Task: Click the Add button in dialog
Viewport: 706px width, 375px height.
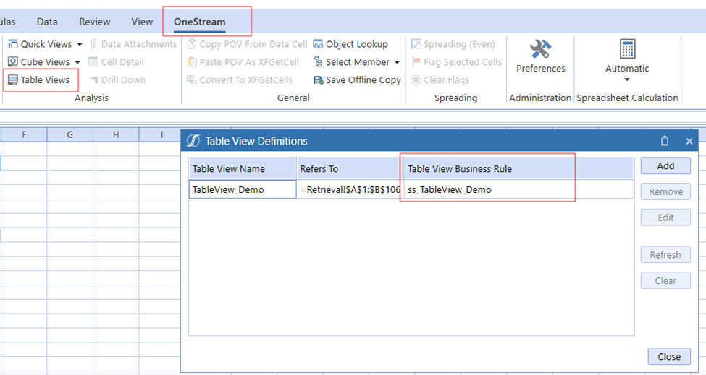Action: [x=665, y=166]
